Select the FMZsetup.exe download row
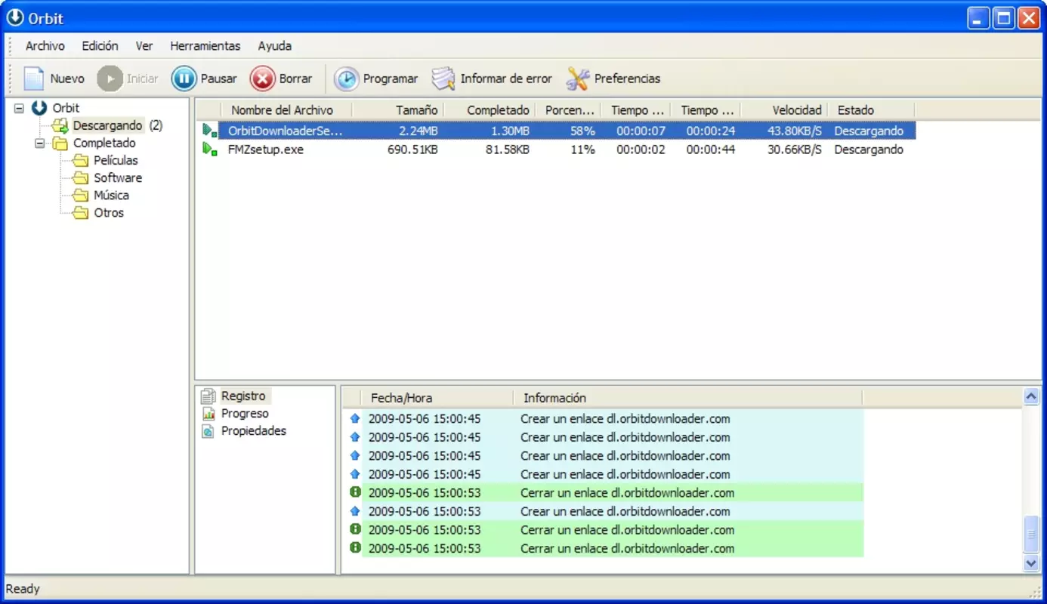Screen dimensions: 1047x604 [559, 149]
